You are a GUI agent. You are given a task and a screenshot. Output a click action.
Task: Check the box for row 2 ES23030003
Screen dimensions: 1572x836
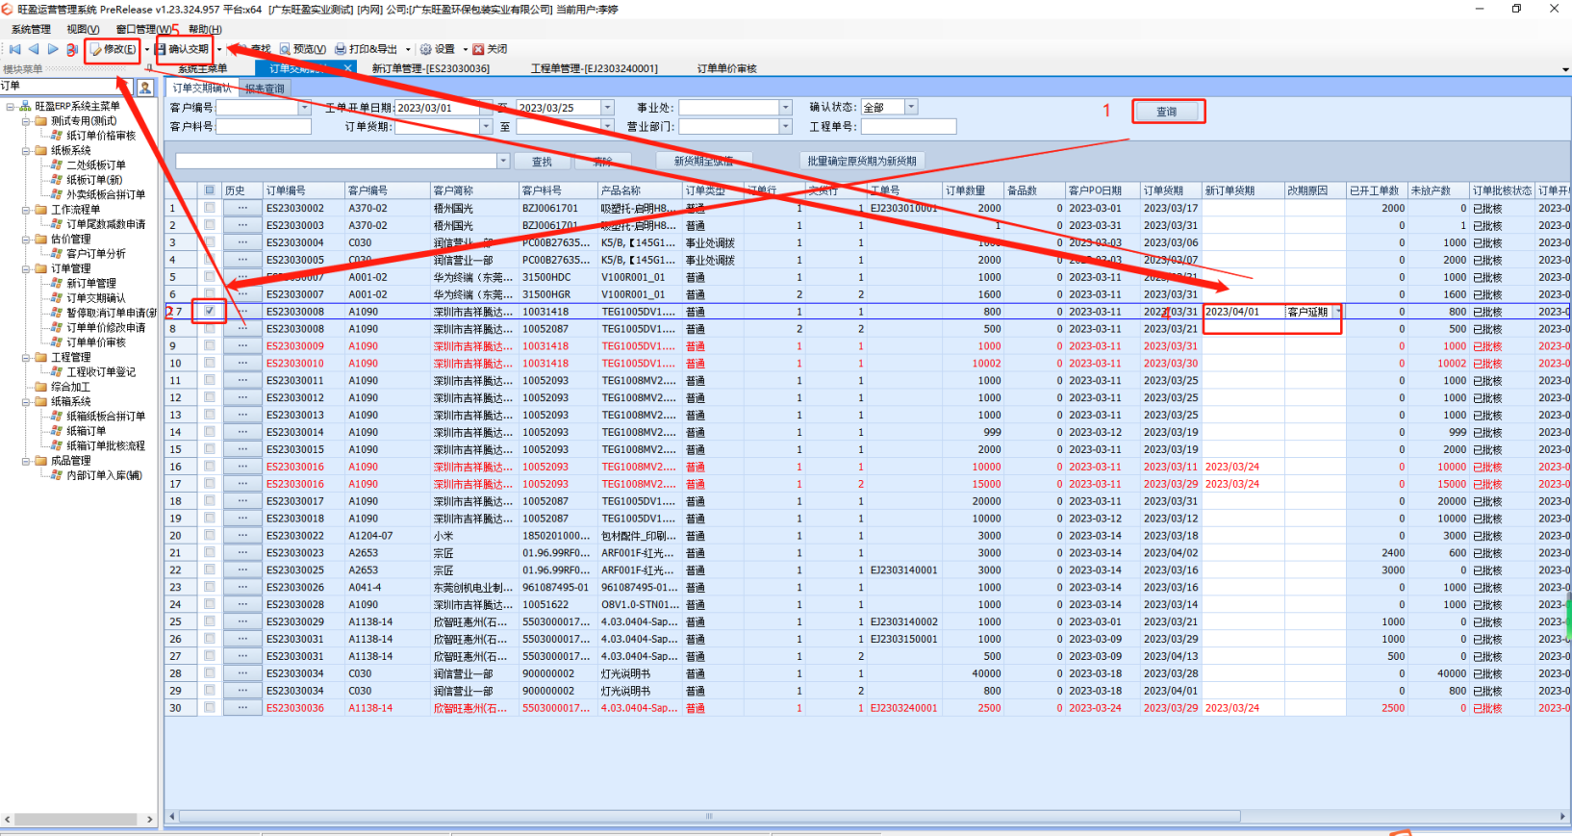pyautogui.click(x=210, y=225)
